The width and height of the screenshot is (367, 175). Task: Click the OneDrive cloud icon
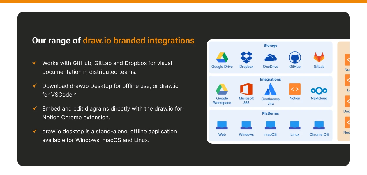click(x=270, y=57)
